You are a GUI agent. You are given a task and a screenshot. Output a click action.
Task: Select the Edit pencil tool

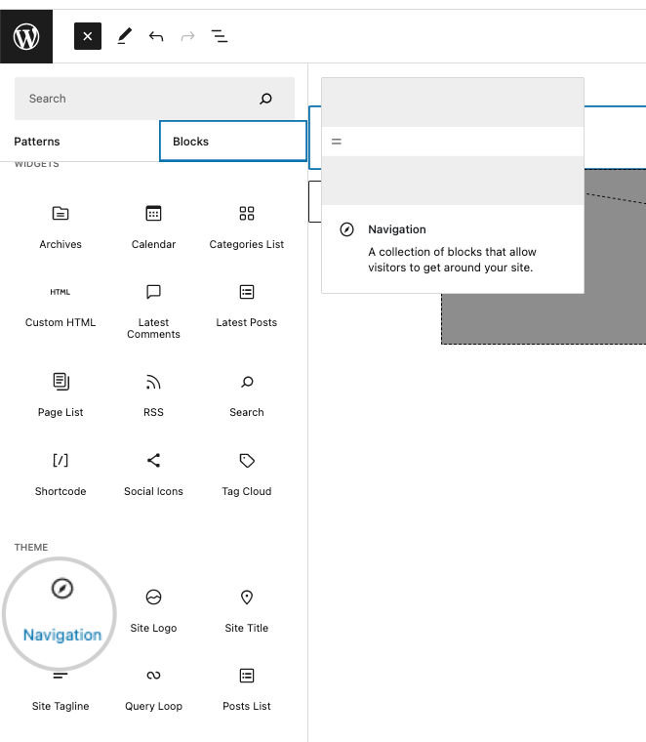click(x=124, y=36)
